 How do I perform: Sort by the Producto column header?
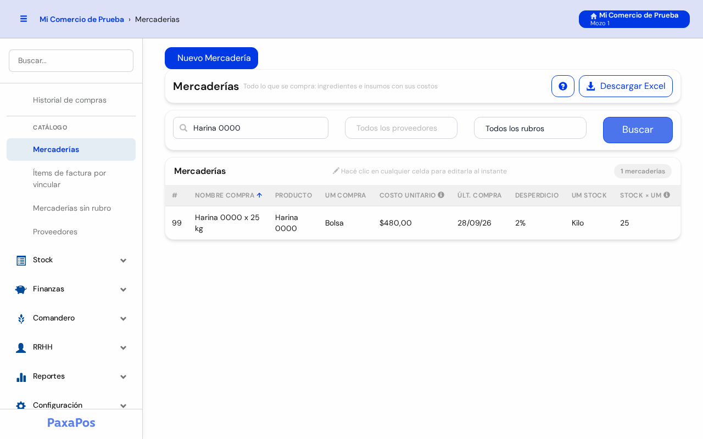point(293,195)
